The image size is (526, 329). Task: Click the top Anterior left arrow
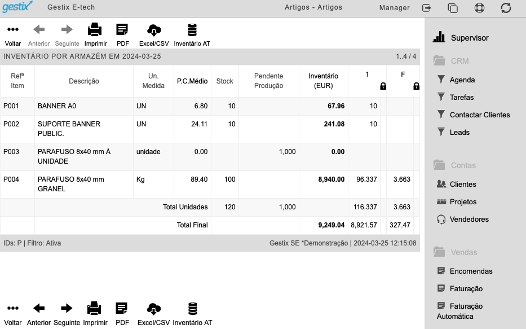[x=39, y=29]
